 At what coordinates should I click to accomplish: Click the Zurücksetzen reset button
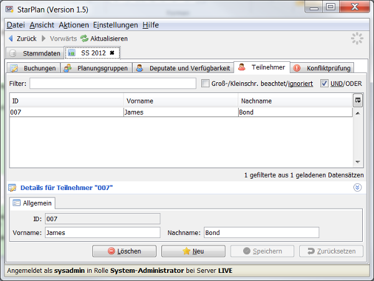332,251
